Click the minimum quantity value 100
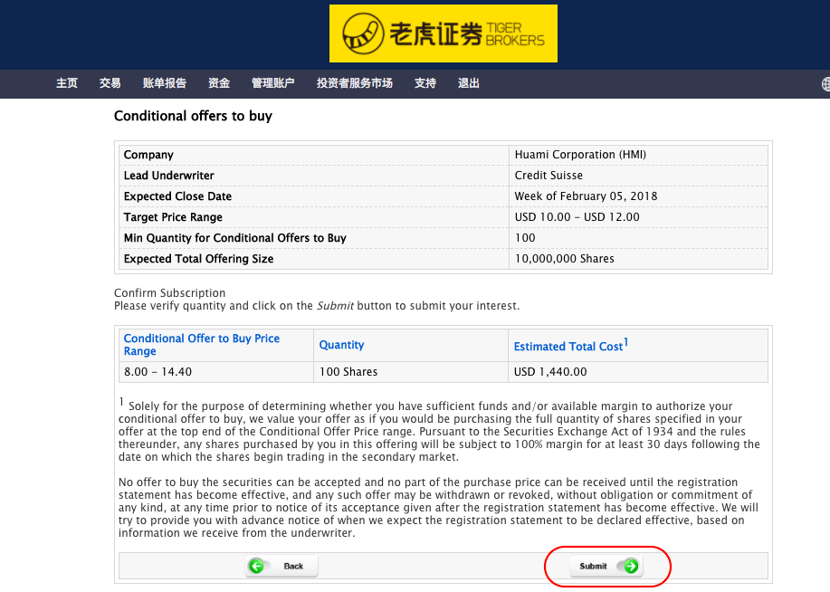The width and height of the screenshot is (830, 592). [x=525, y=238]
